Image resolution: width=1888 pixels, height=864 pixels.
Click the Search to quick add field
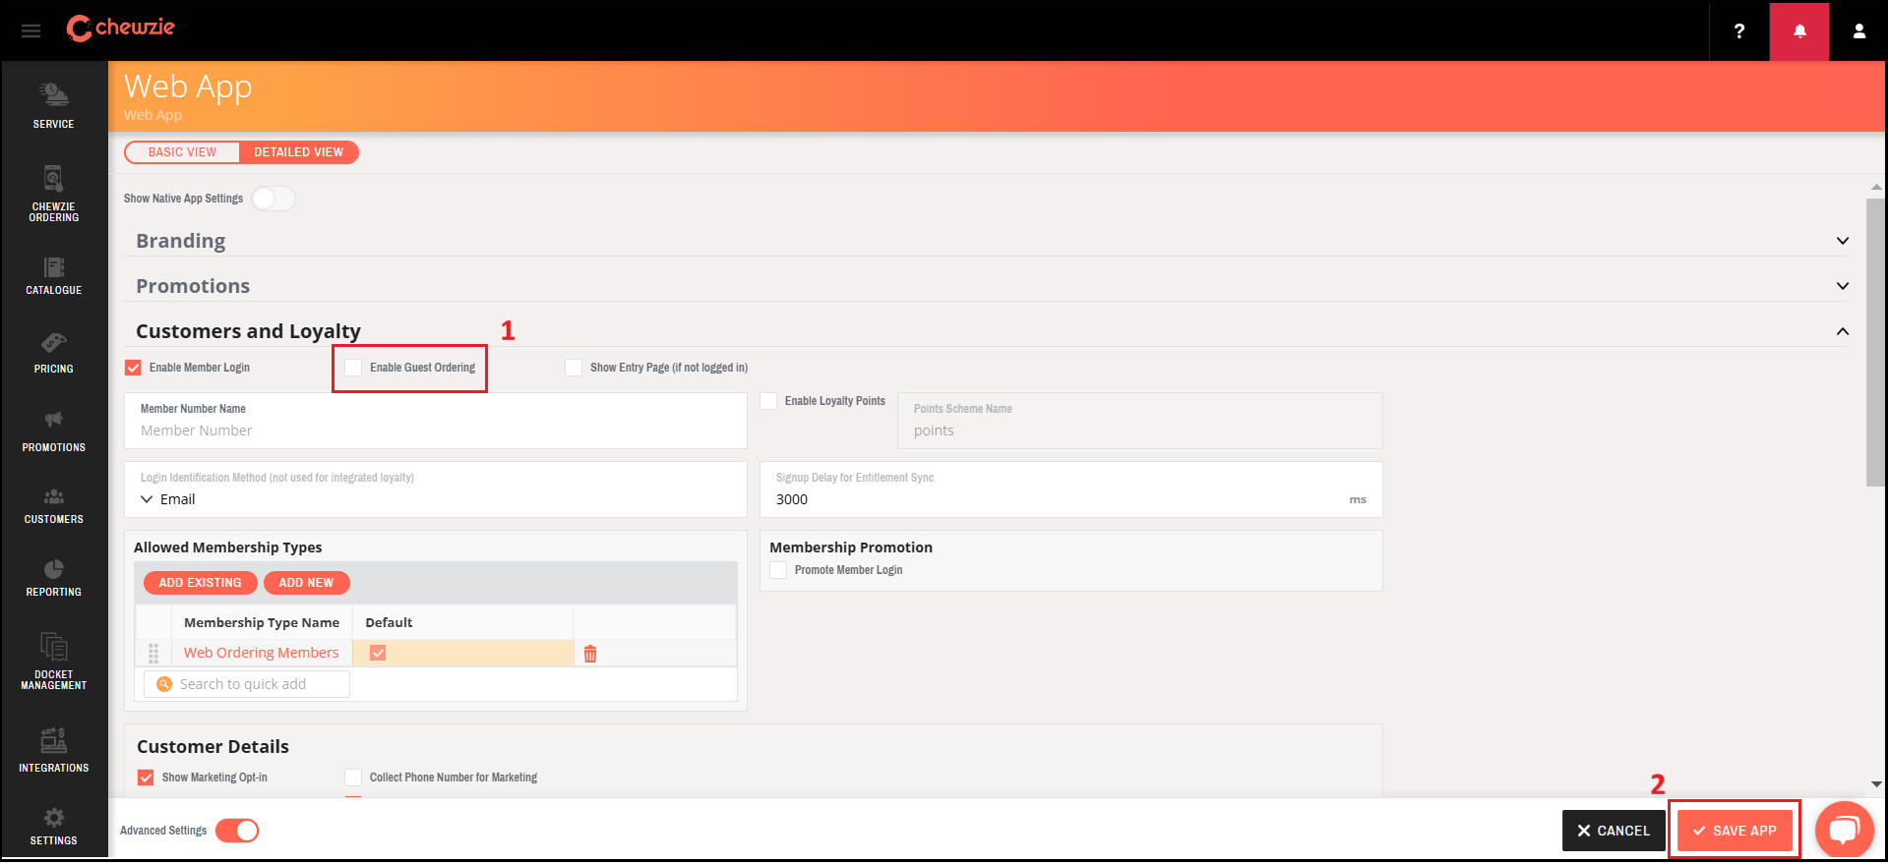click(247, 684)
